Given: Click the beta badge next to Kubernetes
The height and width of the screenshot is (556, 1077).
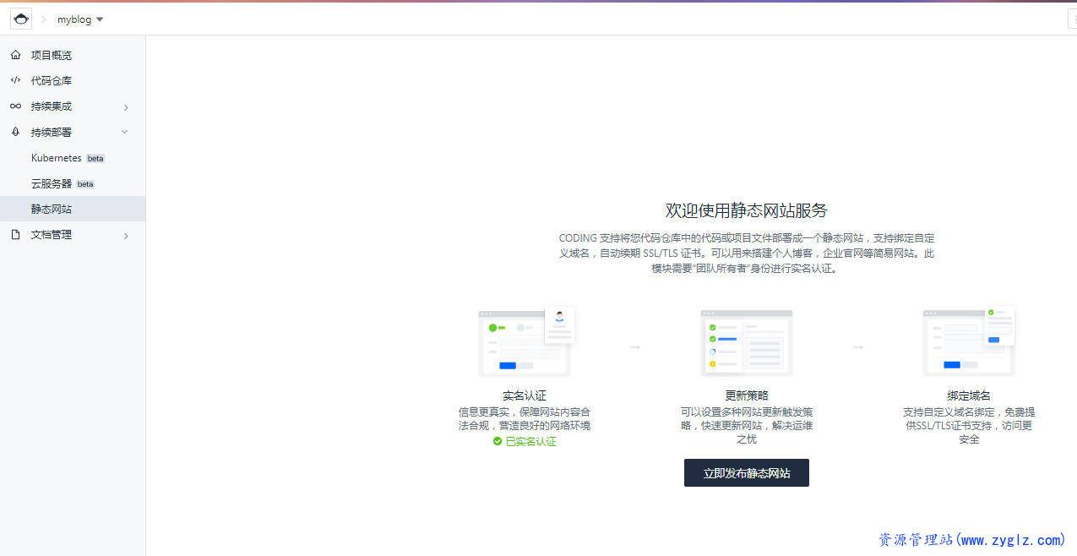Looking at the screenshot, I should click(95, 158).
